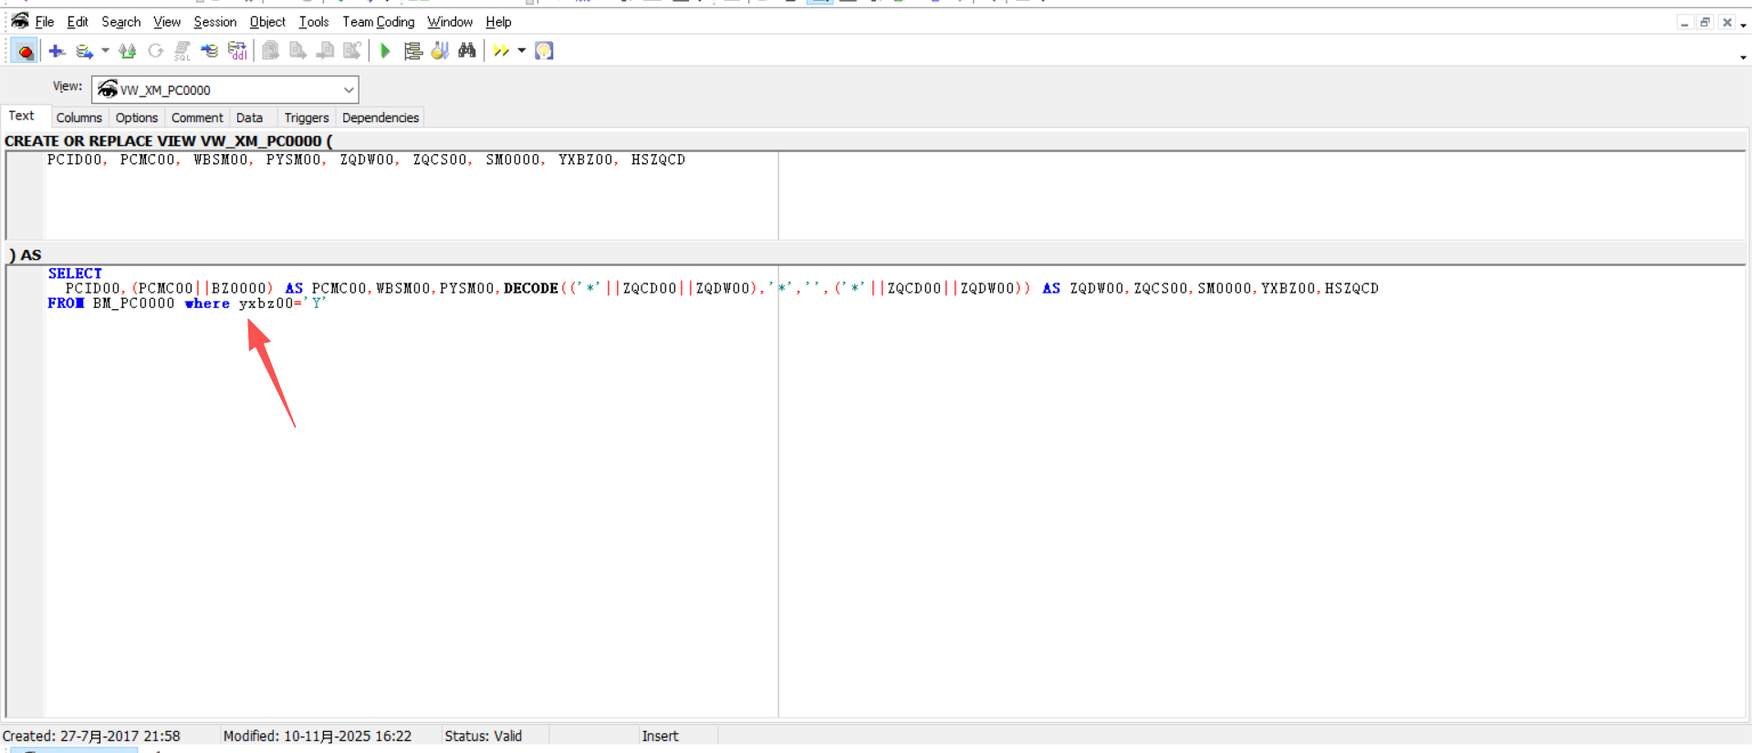Click the database with blue arrow icon
The height and width of the screenshot is (753, 1752).
click(x=84, y=51)
